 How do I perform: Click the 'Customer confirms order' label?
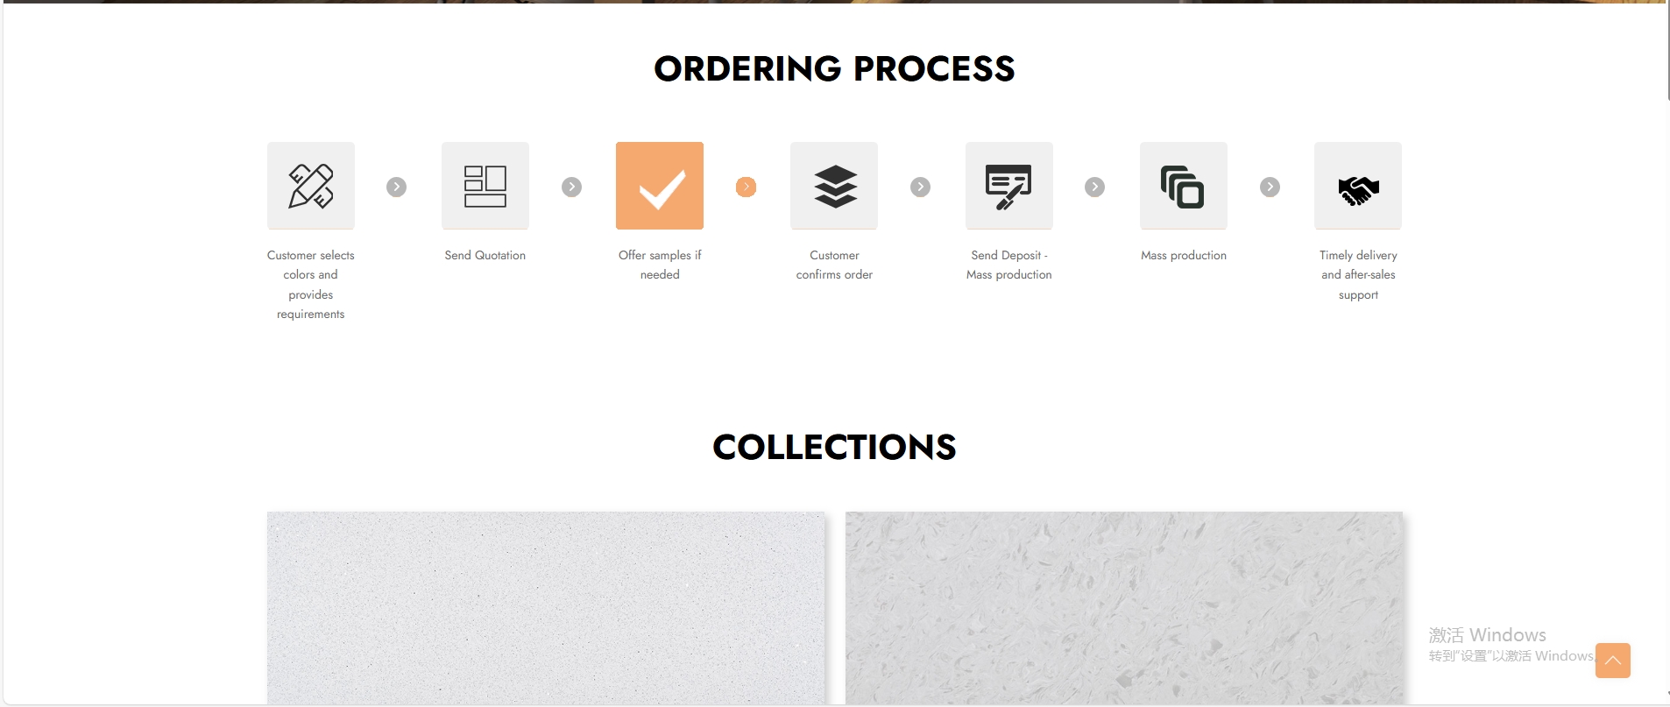click(x=834, y=265)
